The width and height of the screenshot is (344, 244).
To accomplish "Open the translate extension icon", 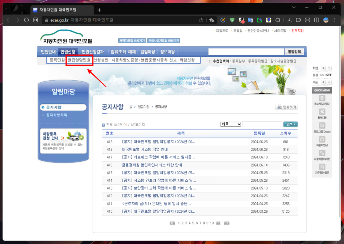I will (250, 20).
